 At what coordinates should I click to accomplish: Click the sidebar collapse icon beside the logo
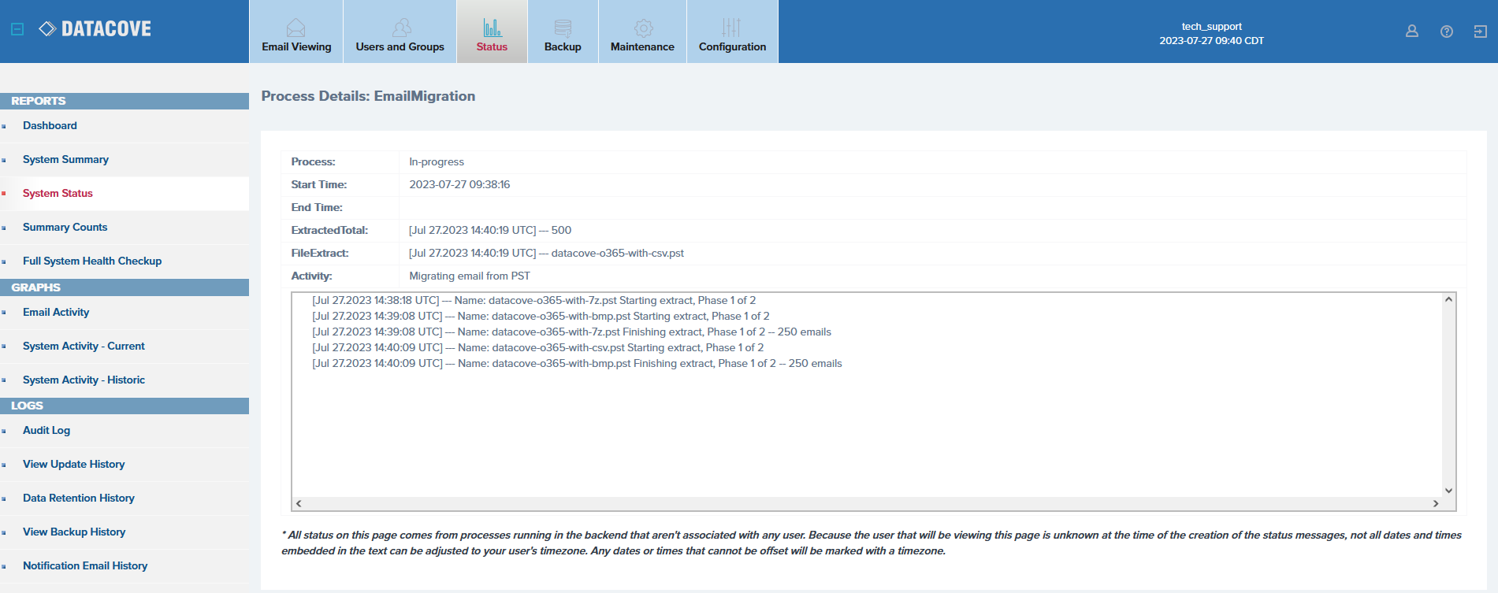[17, 29]
